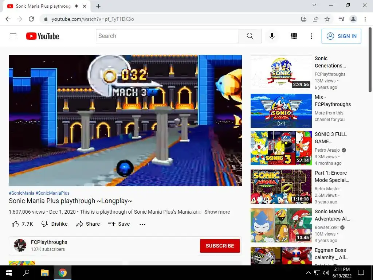Viewport: 373px width, 280px height.
Task: Click the YouTube Search input field
Action: click(x=167, y=36)
